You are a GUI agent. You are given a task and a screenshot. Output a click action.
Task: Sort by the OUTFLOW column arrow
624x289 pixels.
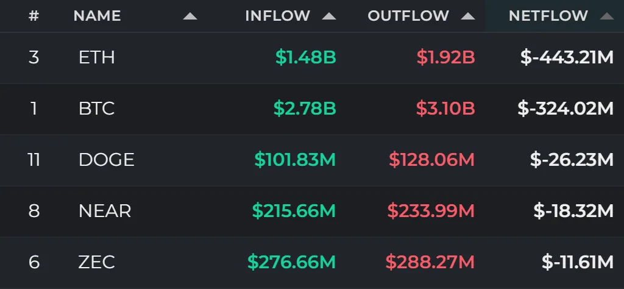tap(468, 16)
